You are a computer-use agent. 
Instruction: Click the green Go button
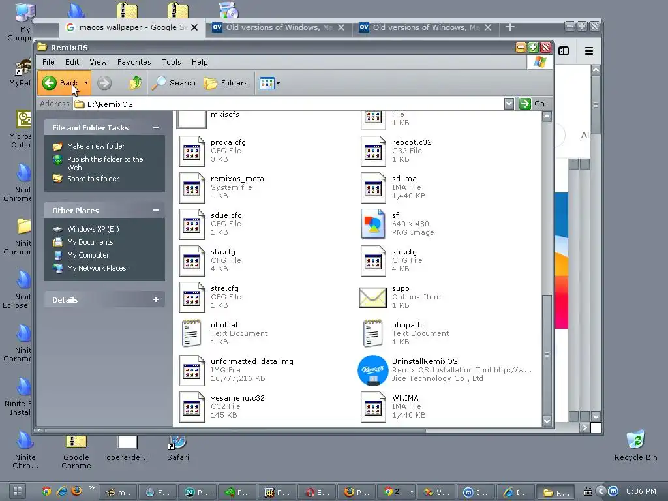tap(532, 104)
